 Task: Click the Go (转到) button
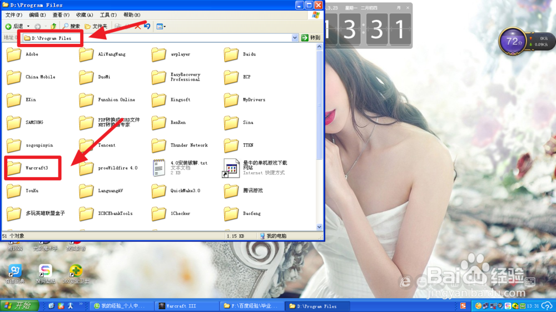tap(311, 38)
